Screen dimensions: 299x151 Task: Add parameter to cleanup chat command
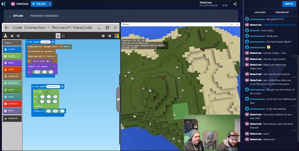pyautogui.click(x=53, y=42)
